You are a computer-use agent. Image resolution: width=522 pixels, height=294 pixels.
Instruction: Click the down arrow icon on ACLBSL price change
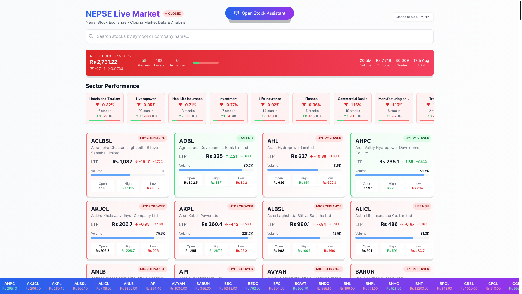[136, 162]
